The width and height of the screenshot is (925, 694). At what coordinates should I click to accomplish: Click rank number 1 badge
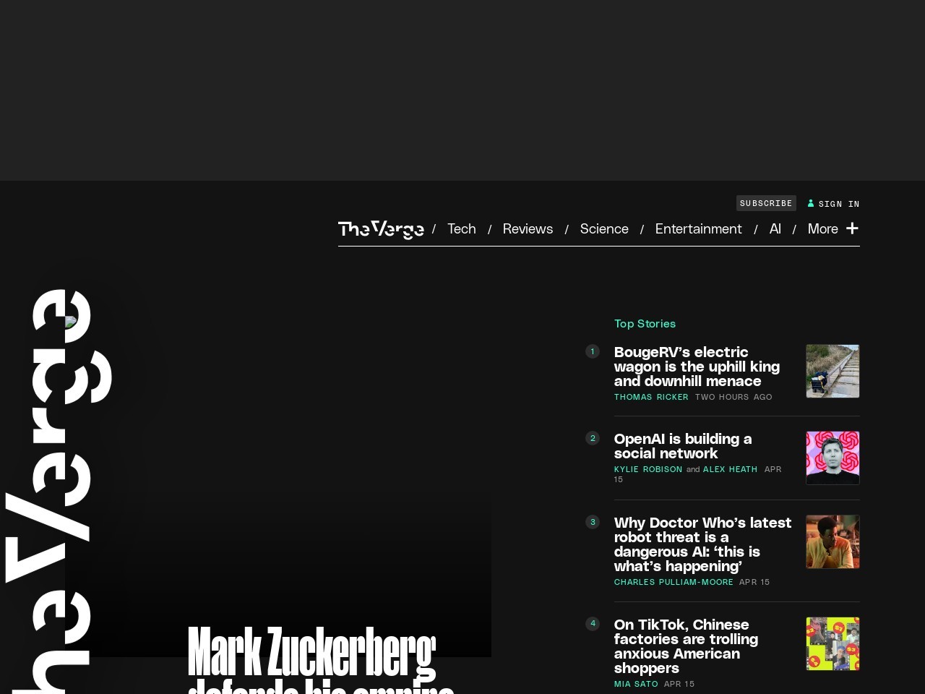pos(593,351)
